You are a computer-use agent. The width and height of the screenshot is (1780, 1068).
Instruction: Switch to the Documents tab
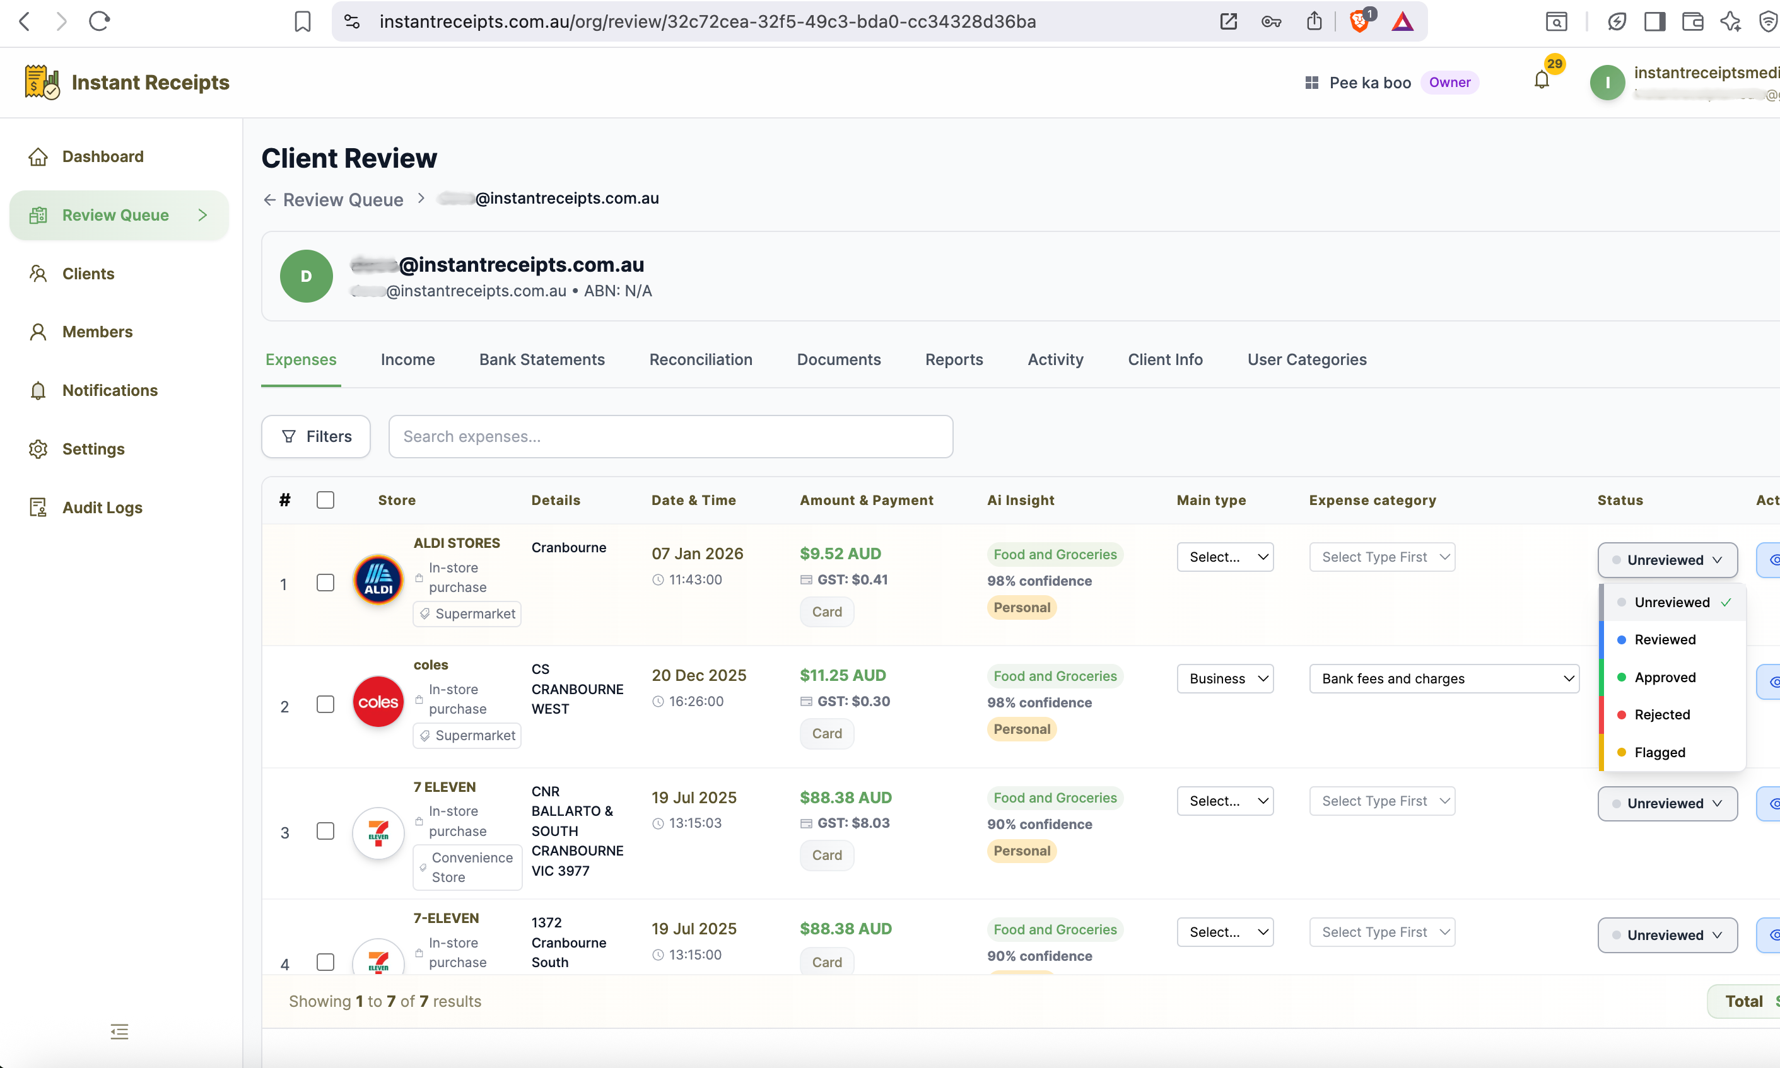(x=839, y=359)
